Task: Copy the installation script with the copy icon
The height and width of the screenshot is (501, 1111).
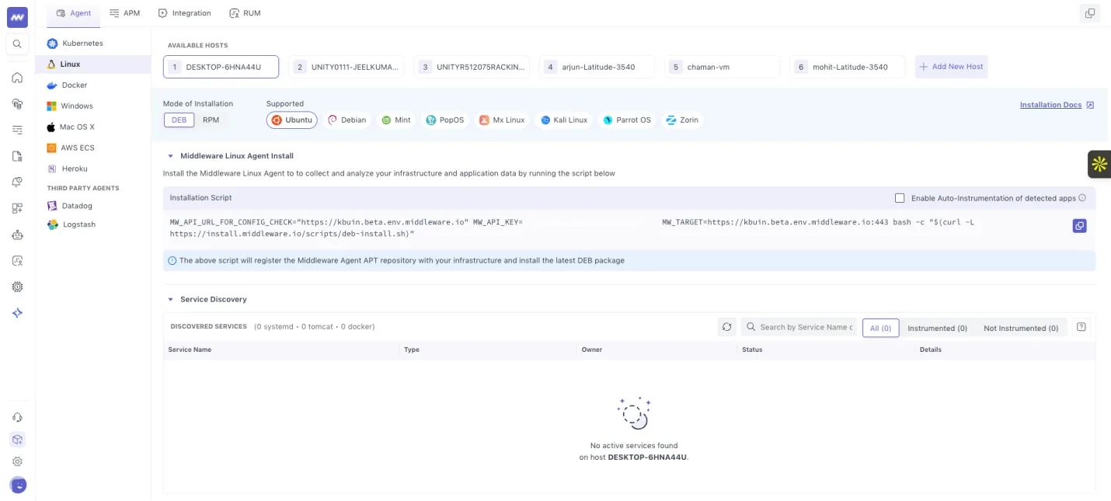Action: pyautogui.click(x=1079, y=226)
